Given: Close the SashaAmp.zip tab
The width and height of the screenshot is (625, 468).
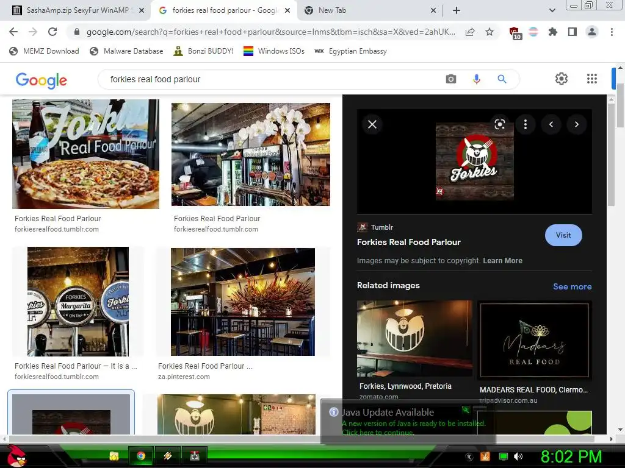Looking at the screenshot, I should (x=142, y=10).
